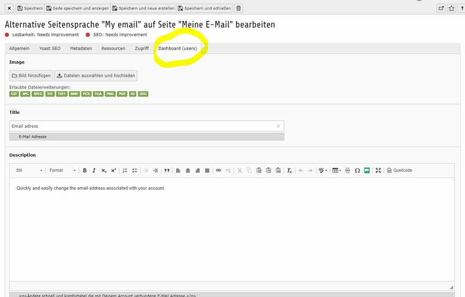The height and width of the screenshot is (297, 465).
Task: Click the 'E-Mail Adresse' default language text
Action: (33, 137)
